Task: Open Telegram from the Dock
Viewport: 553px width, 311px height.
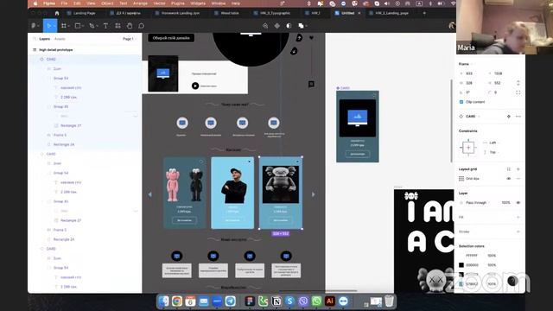Action: (231, 301)
